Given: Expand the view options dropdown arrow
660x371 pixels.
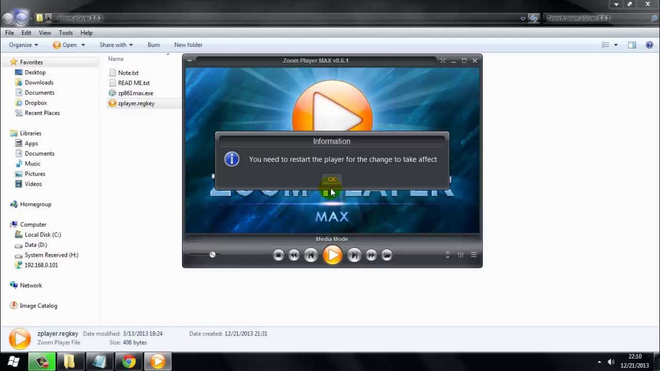Looking at the screenshot, I should pyautogui.click(x=616, y=45).
